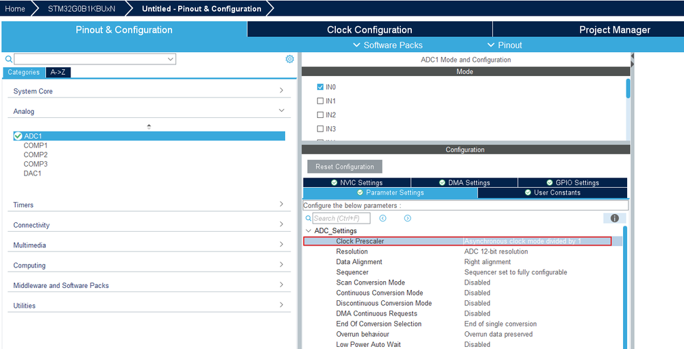Image resolution: width=684 pixels, height=349 pixels.
Task: Click the gear settings icon in the categories panel
Action: [290, 59]
